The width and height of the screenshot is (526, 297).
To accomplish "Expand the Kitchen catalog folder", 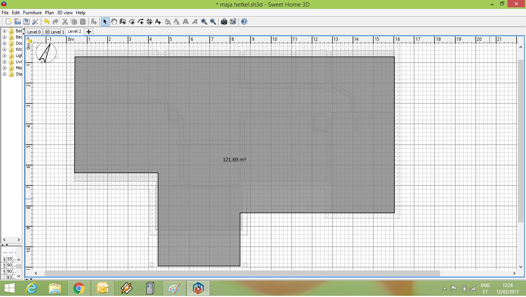I will (x=5, y=49).
